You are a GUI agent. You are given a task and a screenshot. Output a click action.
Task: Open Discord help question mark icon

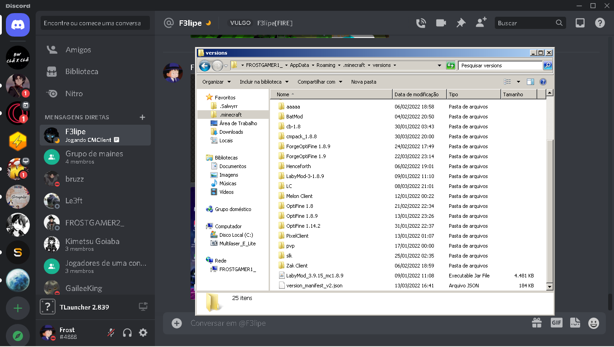tap(600, 23)
